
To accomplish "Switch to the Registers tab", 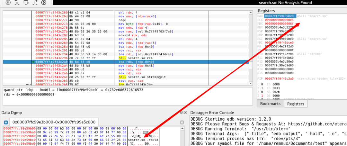I will coord(295,104).
